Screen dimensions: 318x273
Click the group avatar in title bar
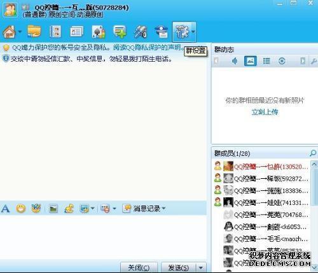point(10,10)
